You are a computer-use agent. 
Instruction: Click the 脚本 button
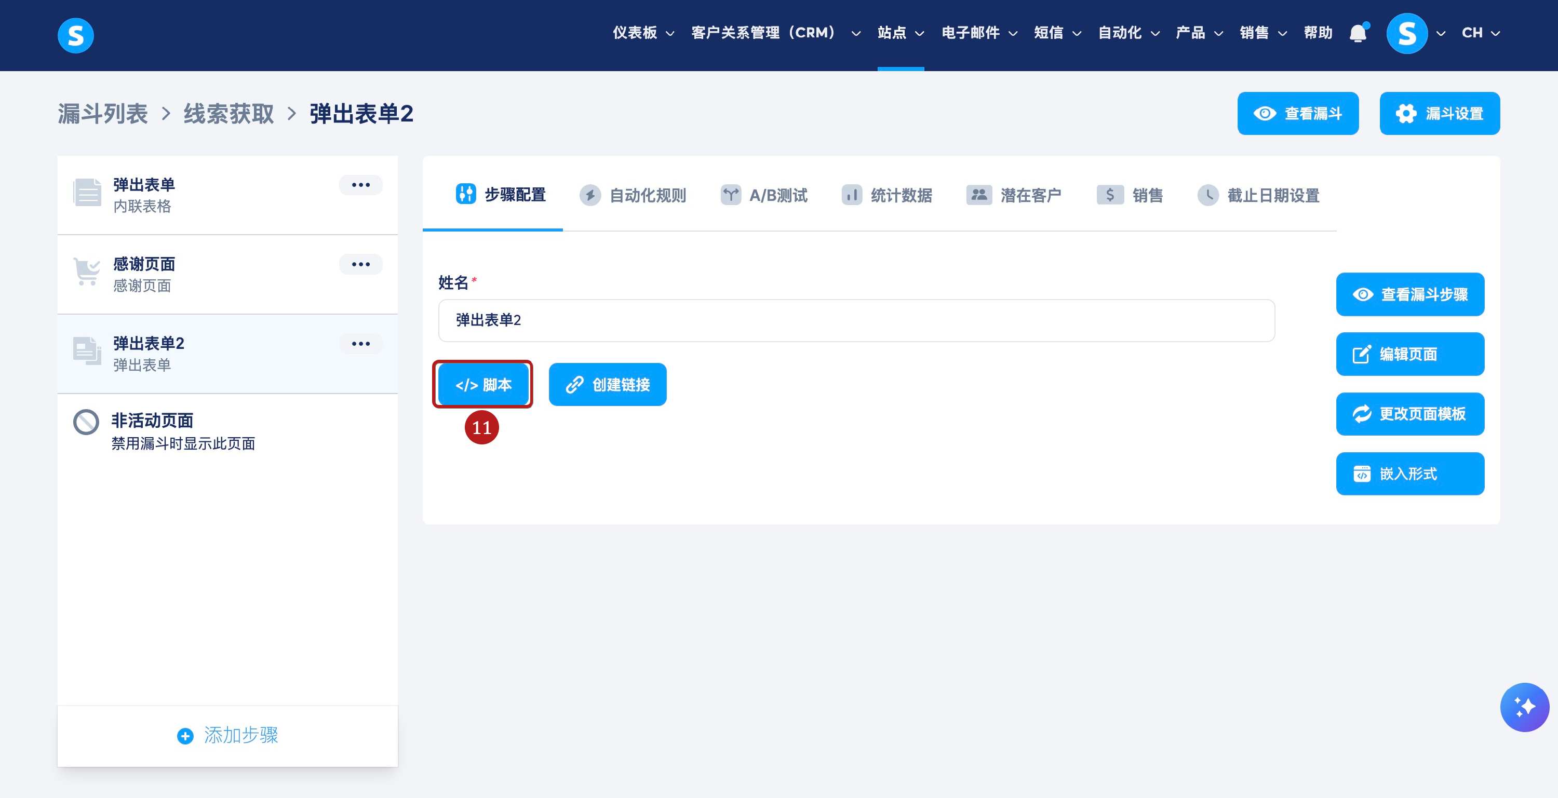tap(482, 385)
